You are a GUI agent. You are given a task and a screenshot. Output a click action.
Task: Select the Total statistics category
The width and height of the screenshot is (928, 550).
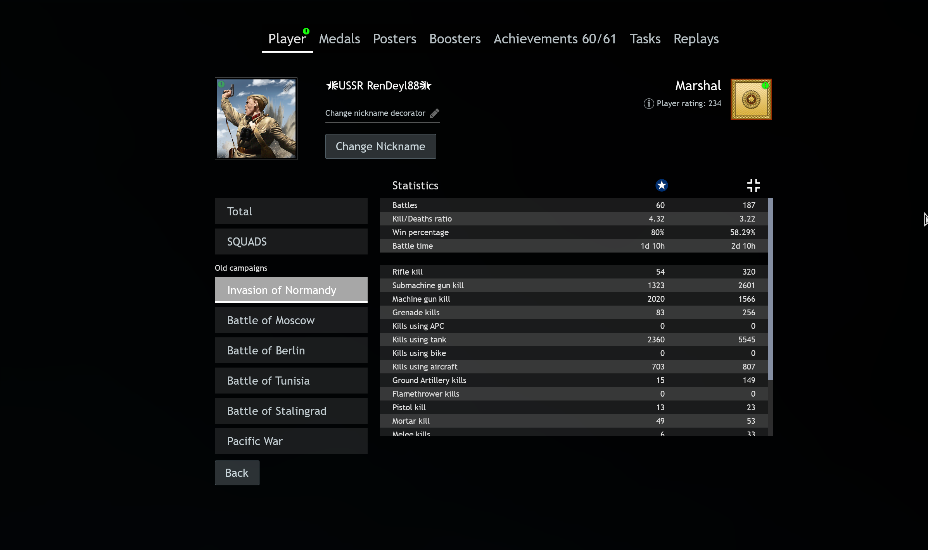click(x=291, y=211)
